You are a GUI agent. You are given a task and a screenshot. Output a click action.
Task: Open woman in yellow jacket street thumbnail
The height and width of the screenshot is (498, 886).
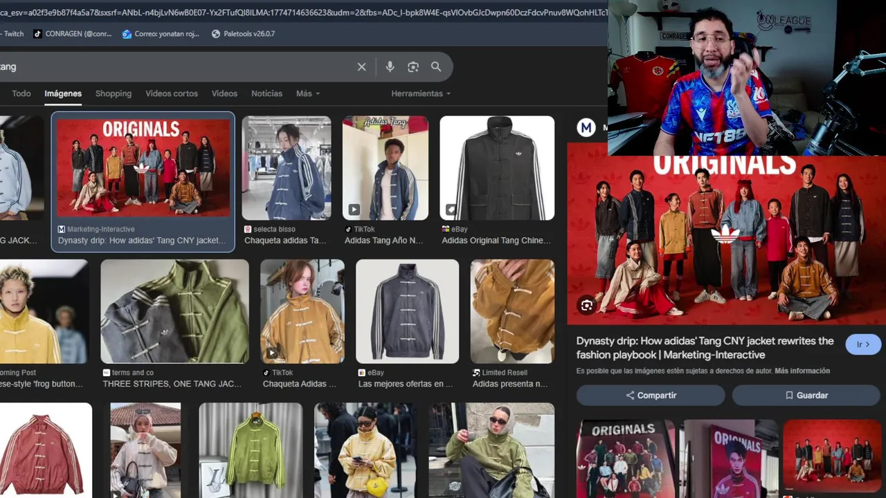tap(365, 450)
